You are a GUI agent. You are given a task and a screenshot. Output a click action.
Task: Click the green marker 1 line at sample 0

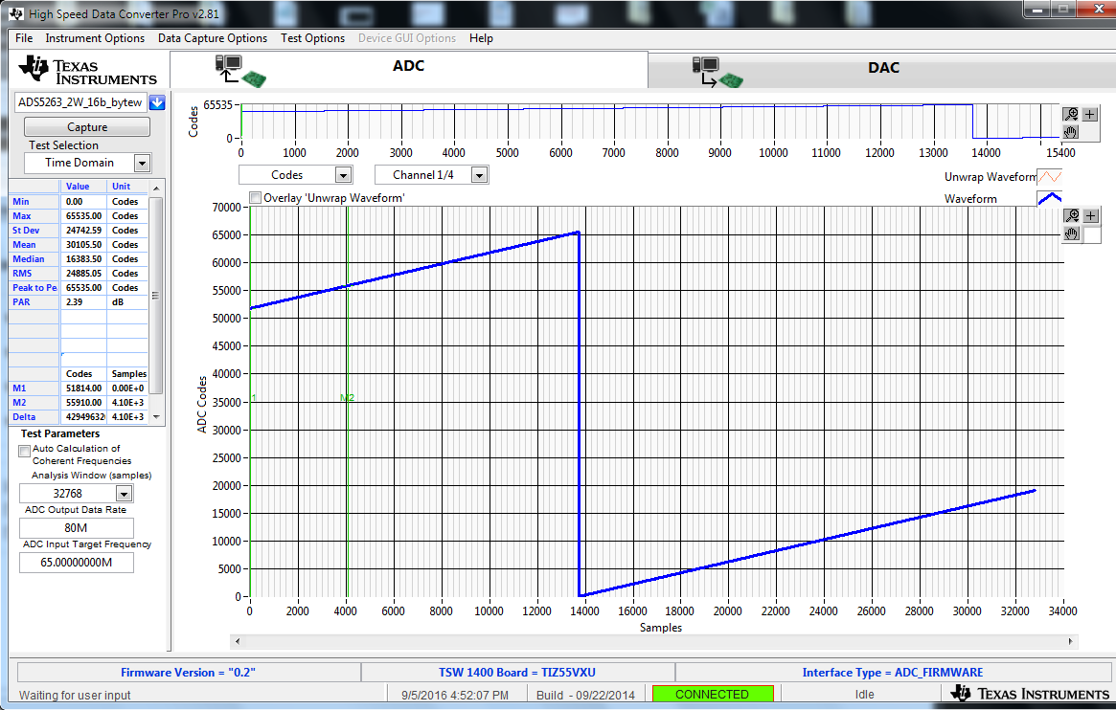click(x=251, y=402)
